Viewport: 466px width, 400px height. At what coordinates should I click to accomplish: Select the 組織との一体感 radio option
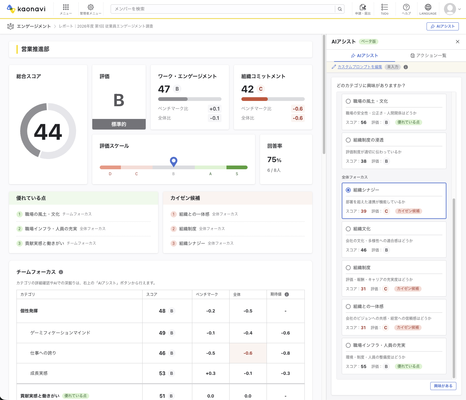pos(348,307)
